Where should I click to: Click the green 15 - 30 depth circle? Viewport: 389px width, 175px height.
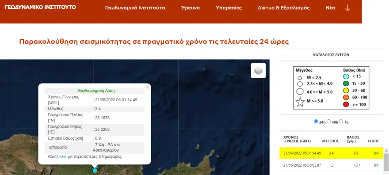(346, 84)
